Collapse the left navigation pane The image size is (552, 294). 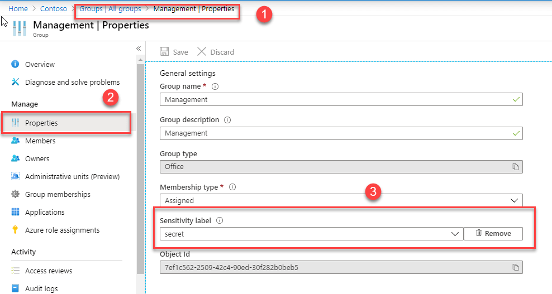pyautogui.click(x=139, y=49)
